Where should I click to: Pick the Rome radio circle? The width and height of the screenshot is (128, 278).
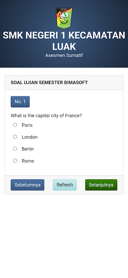point(15,161)
